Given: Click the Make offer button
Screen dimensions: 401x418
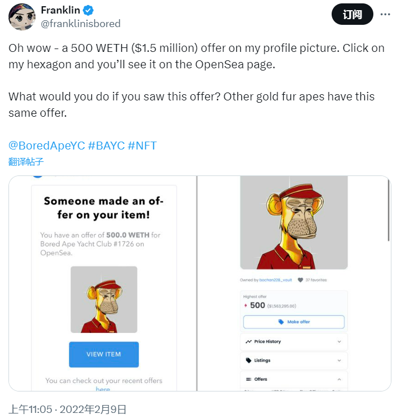Looking at the screenshot, I should (293, 322).
